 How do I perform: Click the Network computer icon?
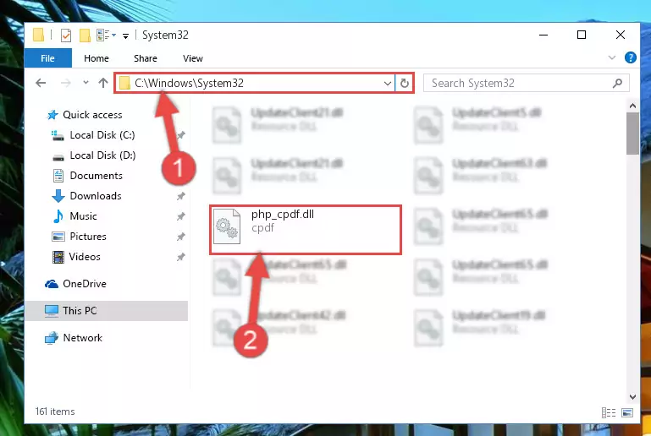52,338
